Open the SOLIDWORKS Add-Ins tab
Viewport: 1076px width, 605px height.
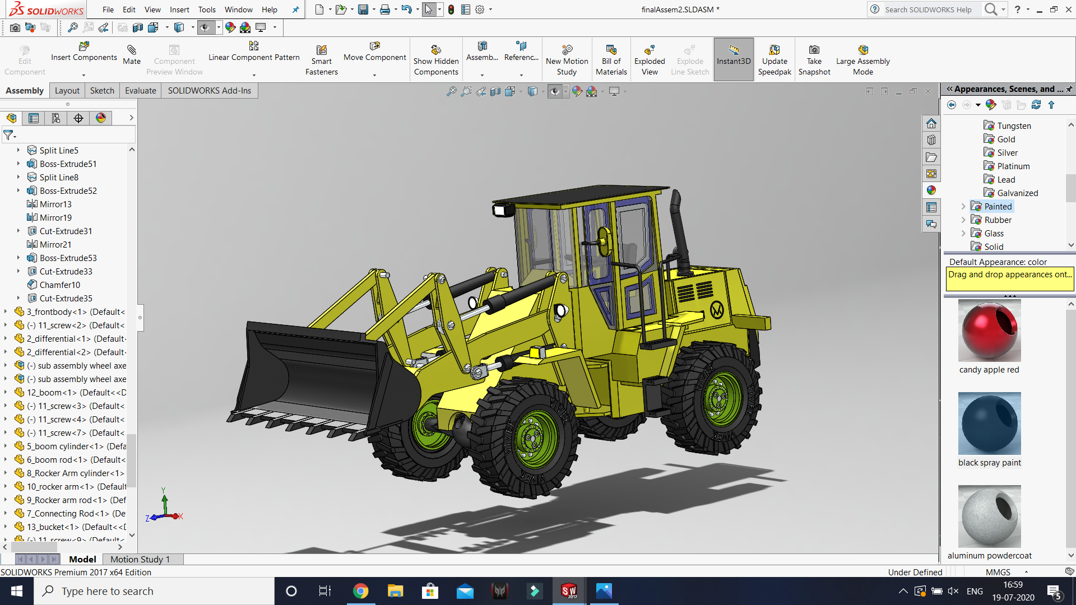(x=210, y=91)
